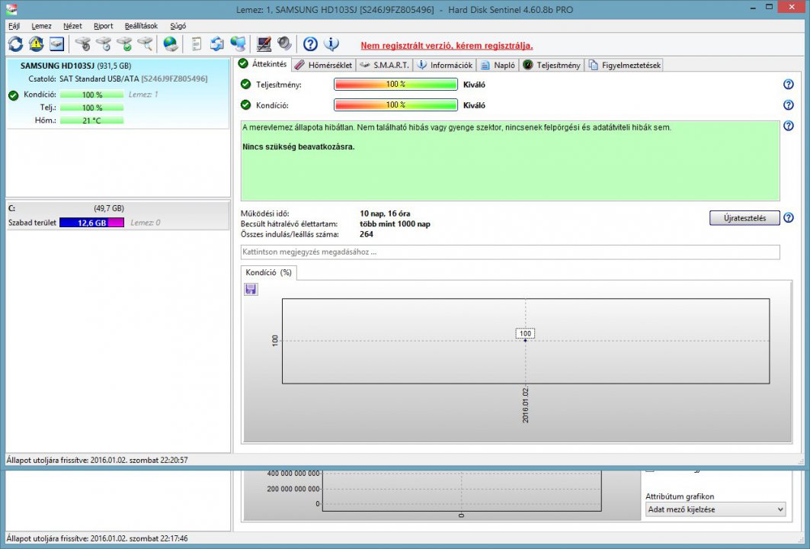Click the '264' start/stop count value
The width and height of the screenshot is (810, 549).
(x=367, y=234)
